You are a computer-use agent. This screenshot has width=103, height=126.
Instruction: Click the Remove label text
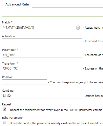(x=7, y=77)
